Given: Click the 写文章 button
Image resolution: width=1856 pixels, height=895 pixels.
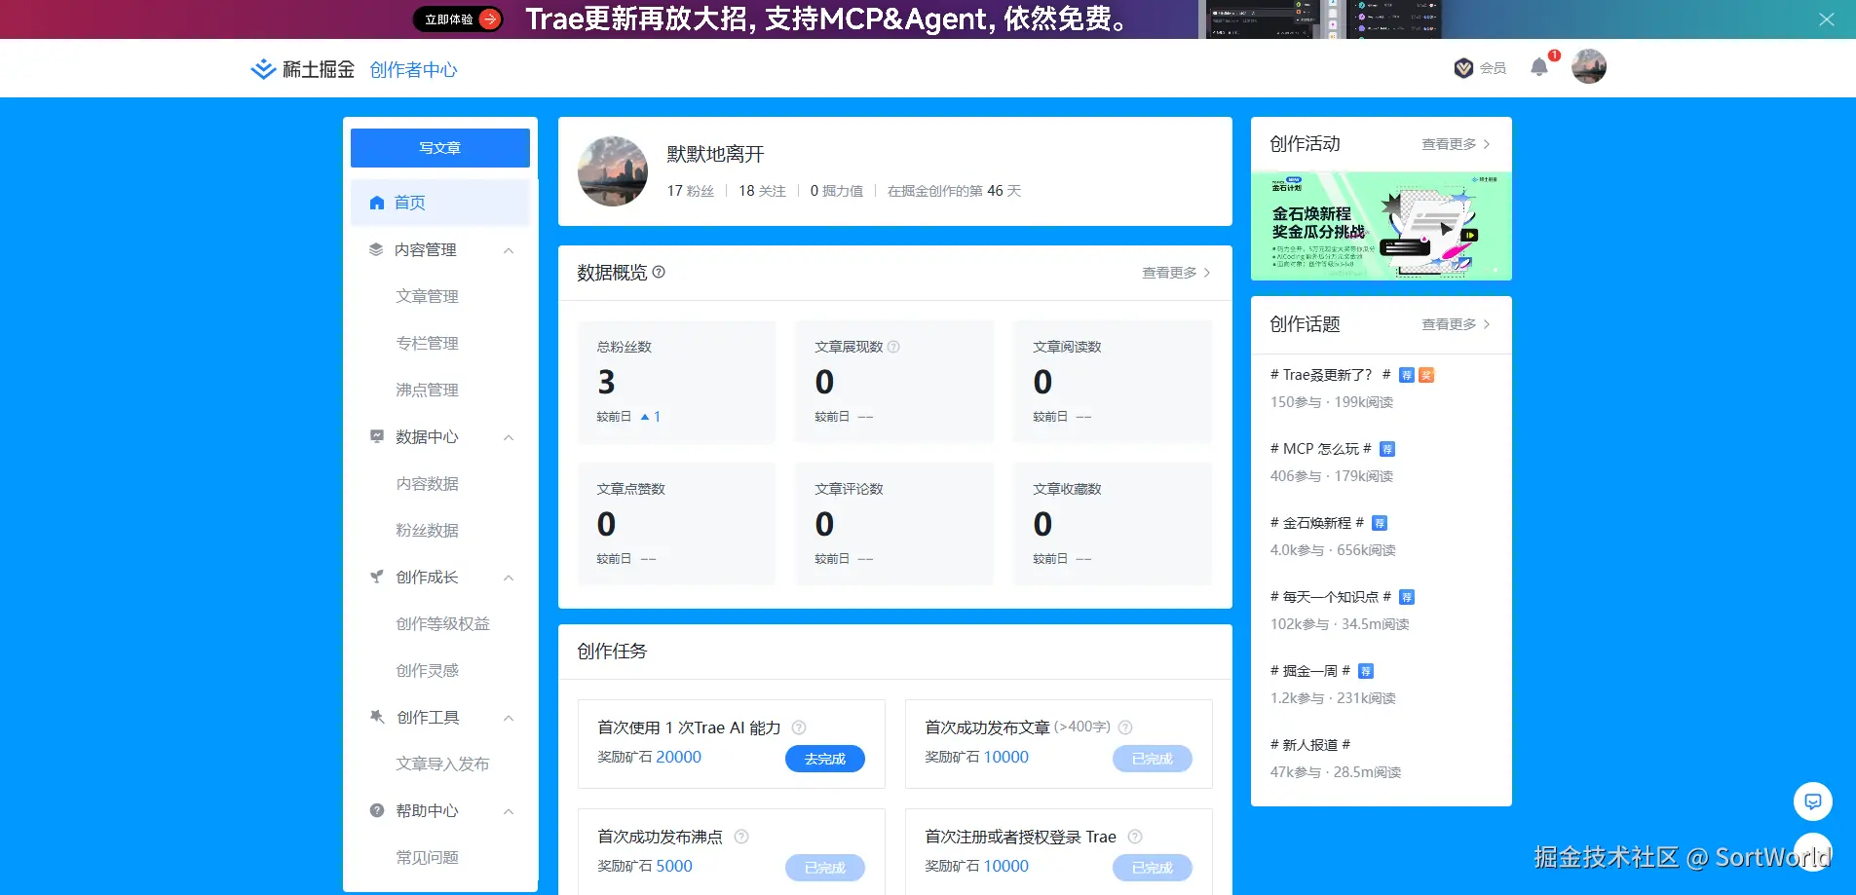Looking at the screenshot, I should coord(440,148).
